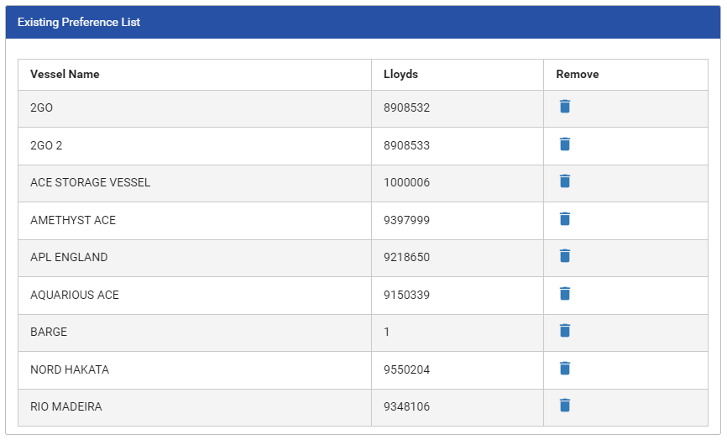The image size is (727, 440).
Task: Remove the 2GO vessel with trash icon
Action: pos(565,107)
